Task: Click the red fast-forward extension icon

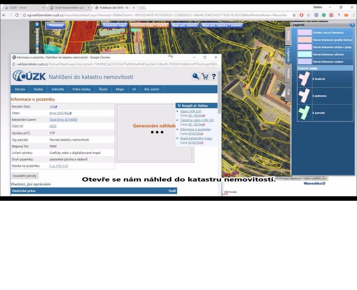Action: [x=331, y=15]
